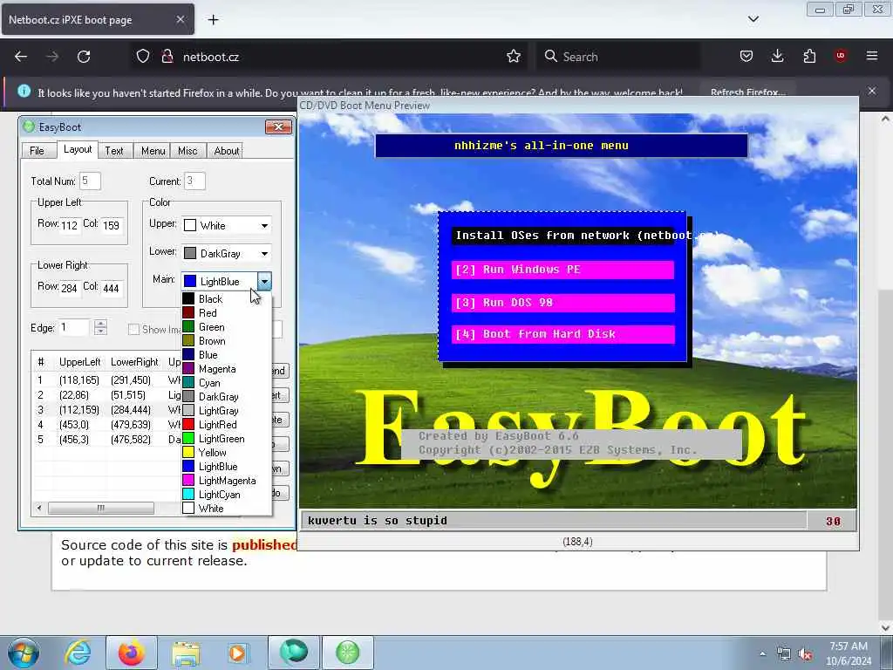Go back using Firefox back arrow
893x670 pixels.
click(x=21, y=57)
